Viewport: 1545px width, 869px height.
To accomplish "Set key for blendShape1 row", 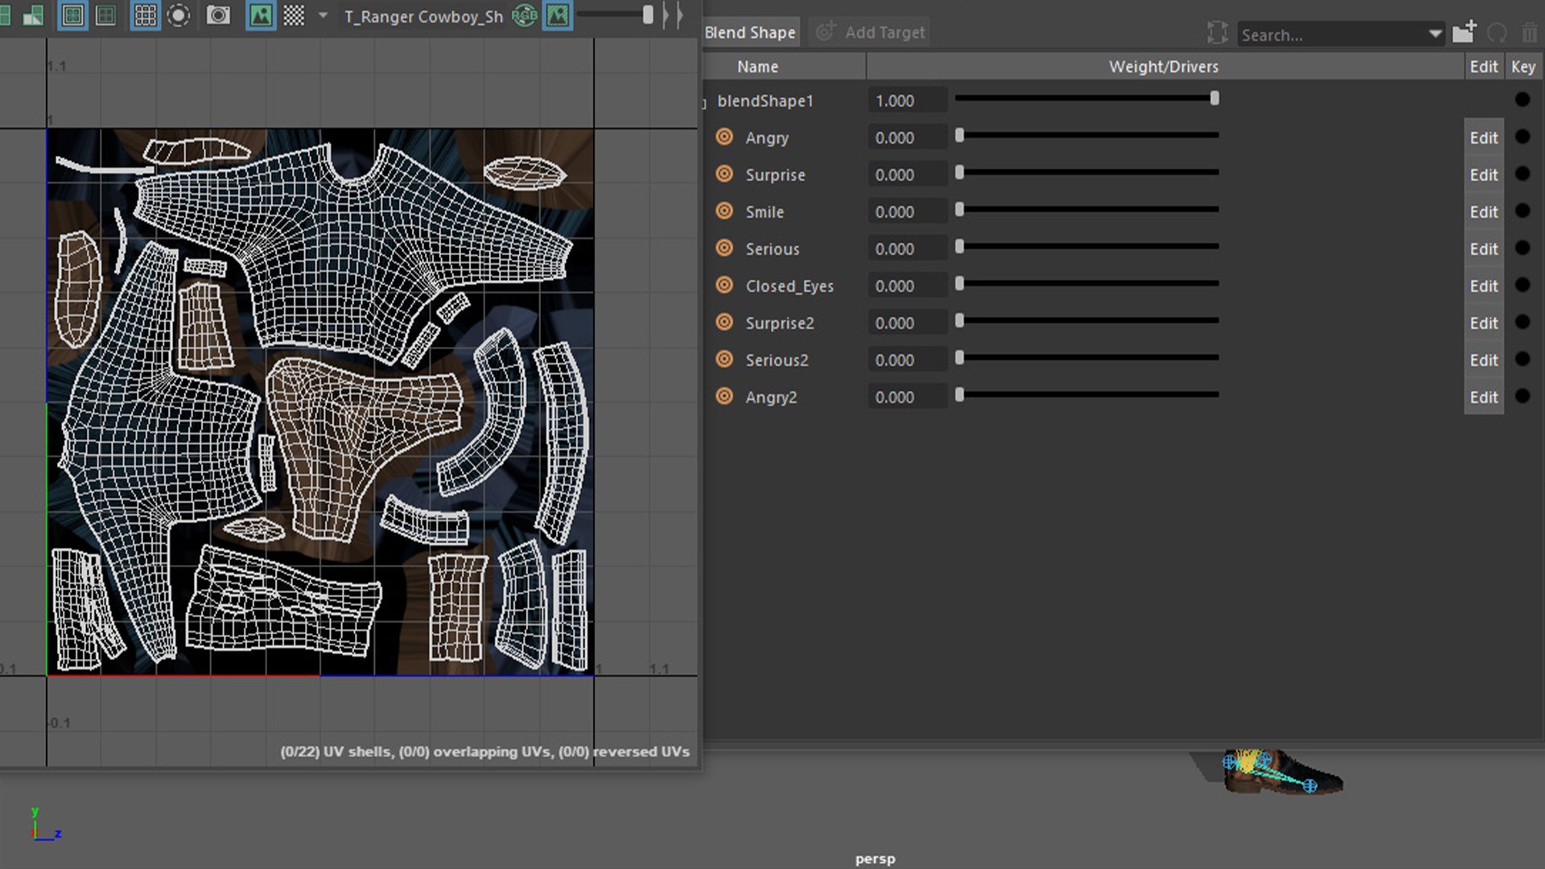I will click(1522, 100).
